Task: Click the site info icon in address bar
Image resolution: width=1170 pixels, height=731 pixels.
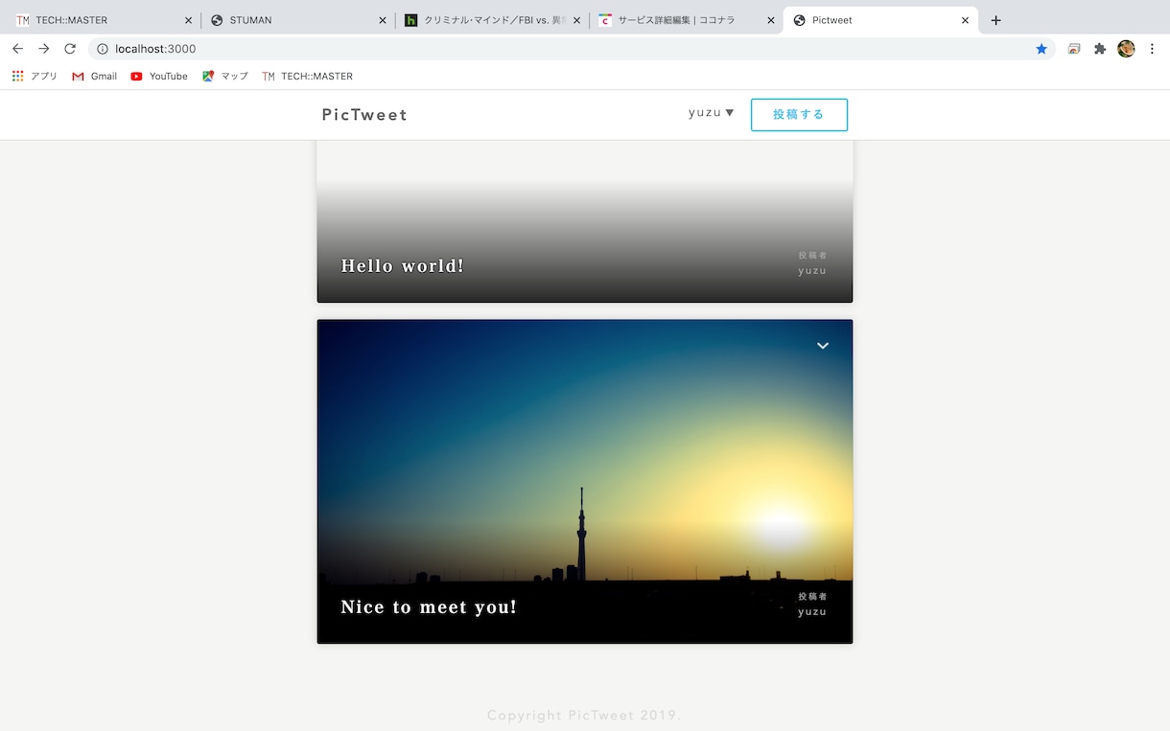Action: point(103,49)
